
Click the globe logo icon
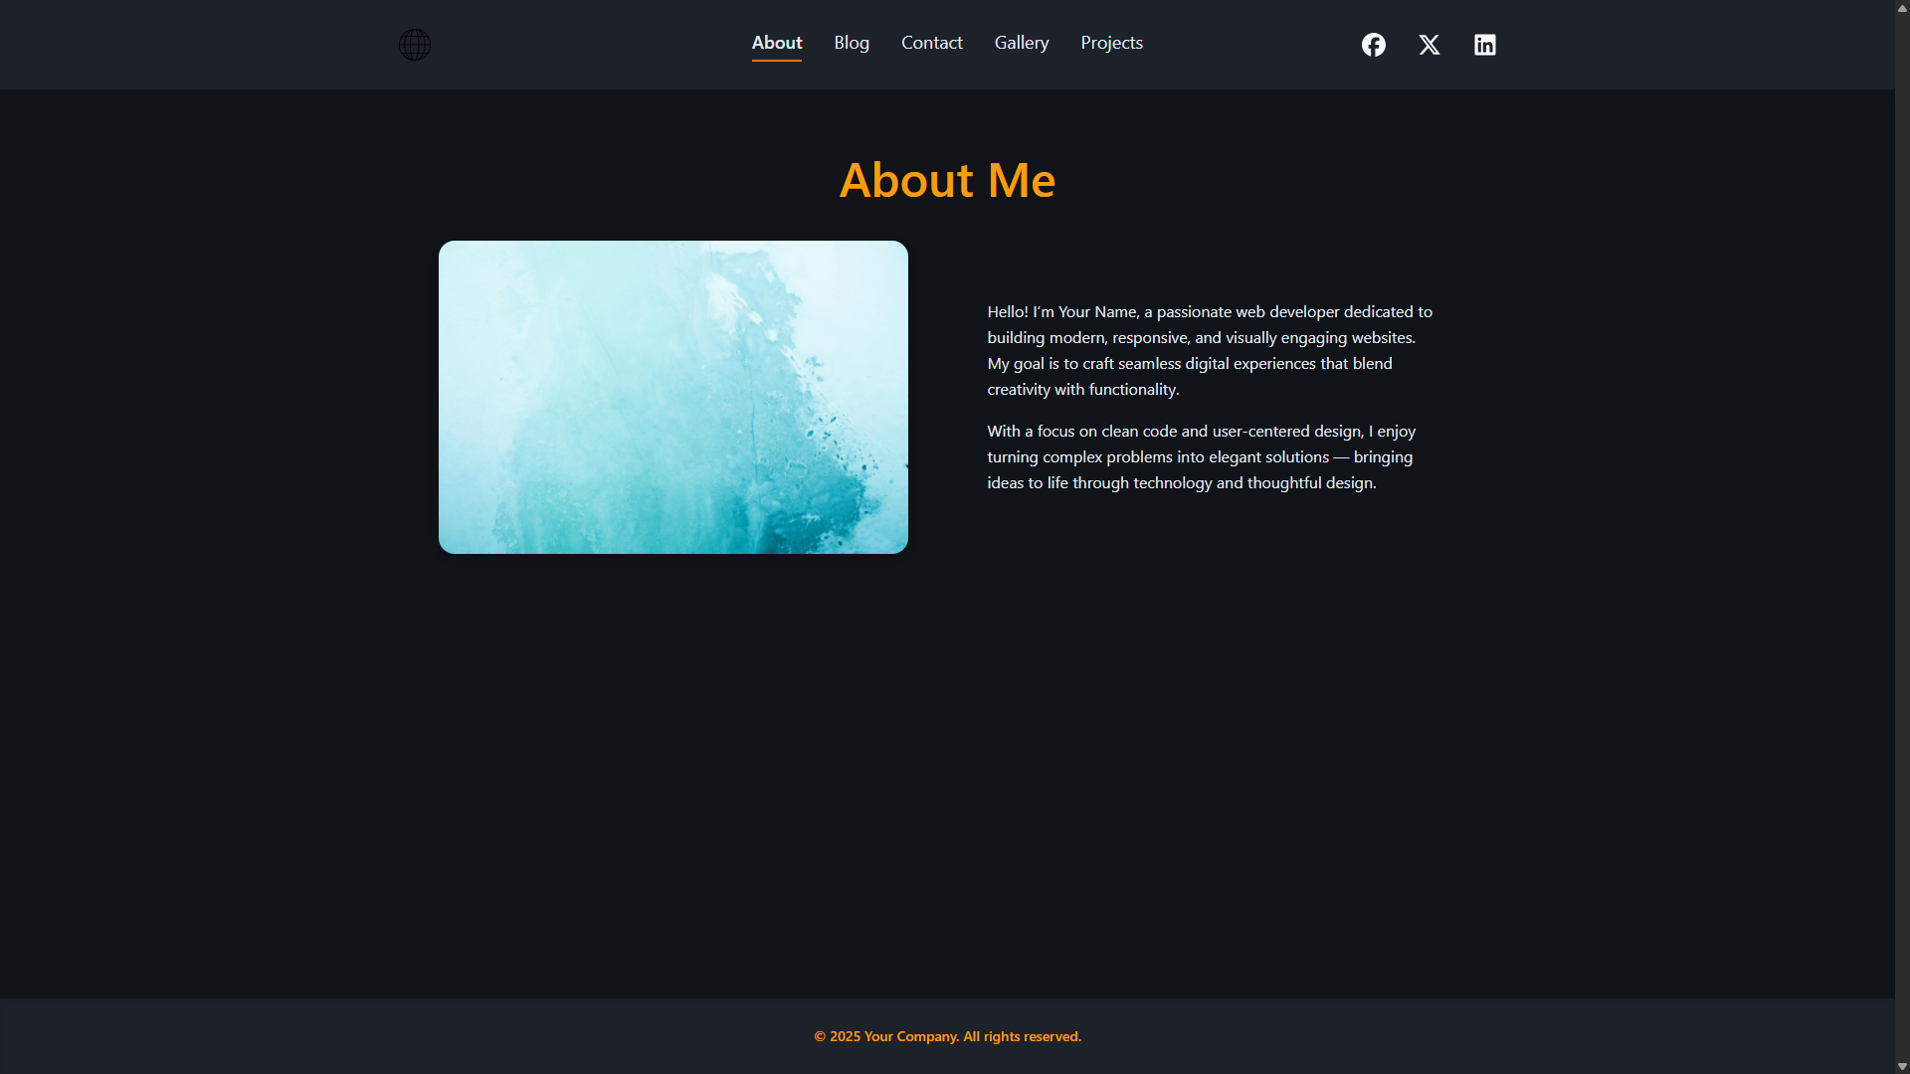point(415,45)
